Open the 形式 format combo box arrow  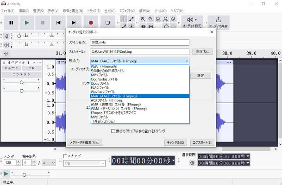[187, 61]
